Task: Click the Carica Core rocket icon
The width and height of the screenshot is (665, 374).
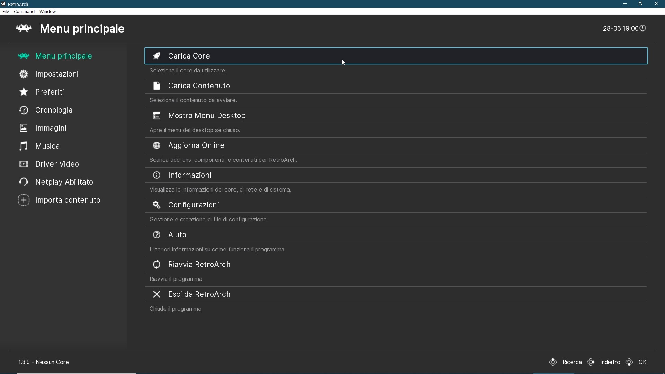Action: (x=157, y=56)
